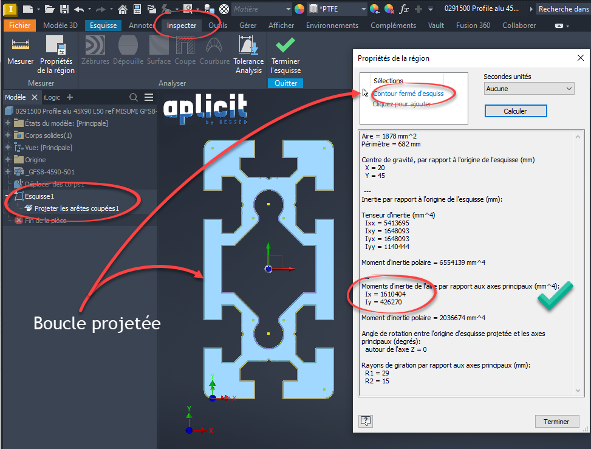Launch the Tolerance Analysis tool
The width and height of the screenshot is (591, 449).
pos(248,55)
